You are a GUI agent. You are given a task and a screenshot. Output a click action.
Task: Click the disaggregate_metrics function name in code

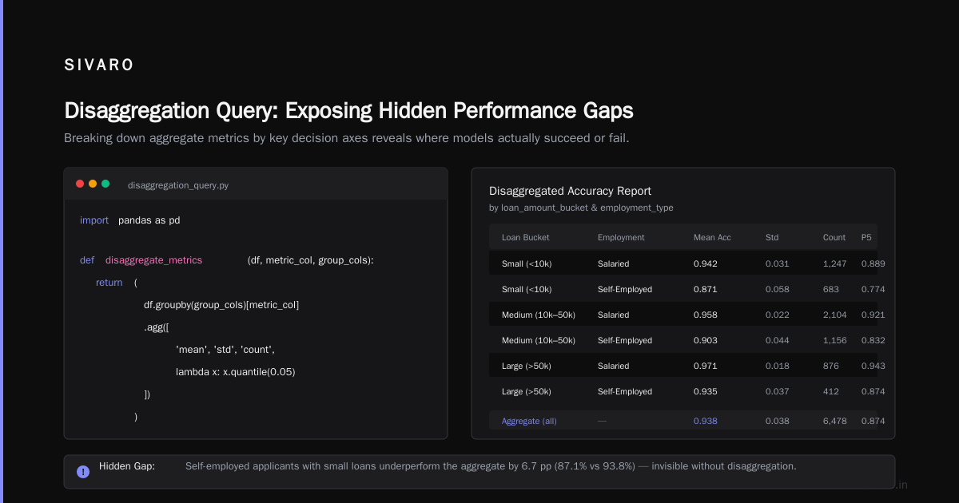click(153, 260)
